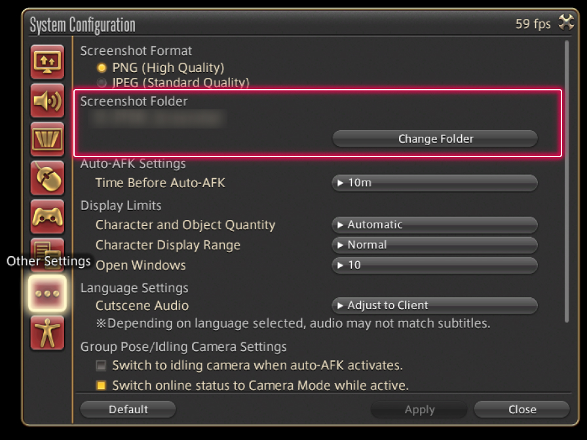Switch to Graphics Settings icon in sidebar
Screen dimensions: 587x440
click(x=48, y=138)
